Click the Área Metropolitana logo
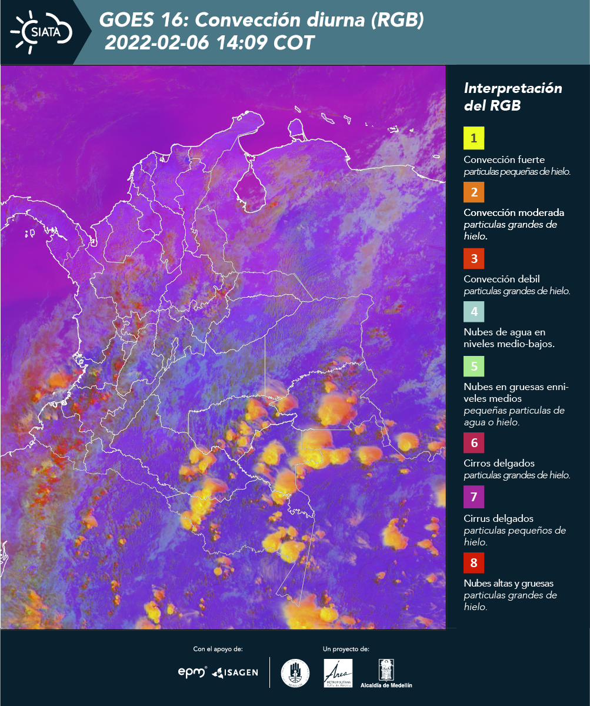This screenshot has width=590, height=706. pyautogui.click(x=338, y=672)
